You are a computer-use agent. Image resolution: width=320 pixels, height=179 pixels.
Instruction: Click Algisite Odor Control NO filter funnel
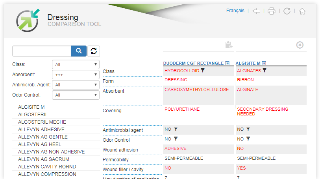point(248,139)
